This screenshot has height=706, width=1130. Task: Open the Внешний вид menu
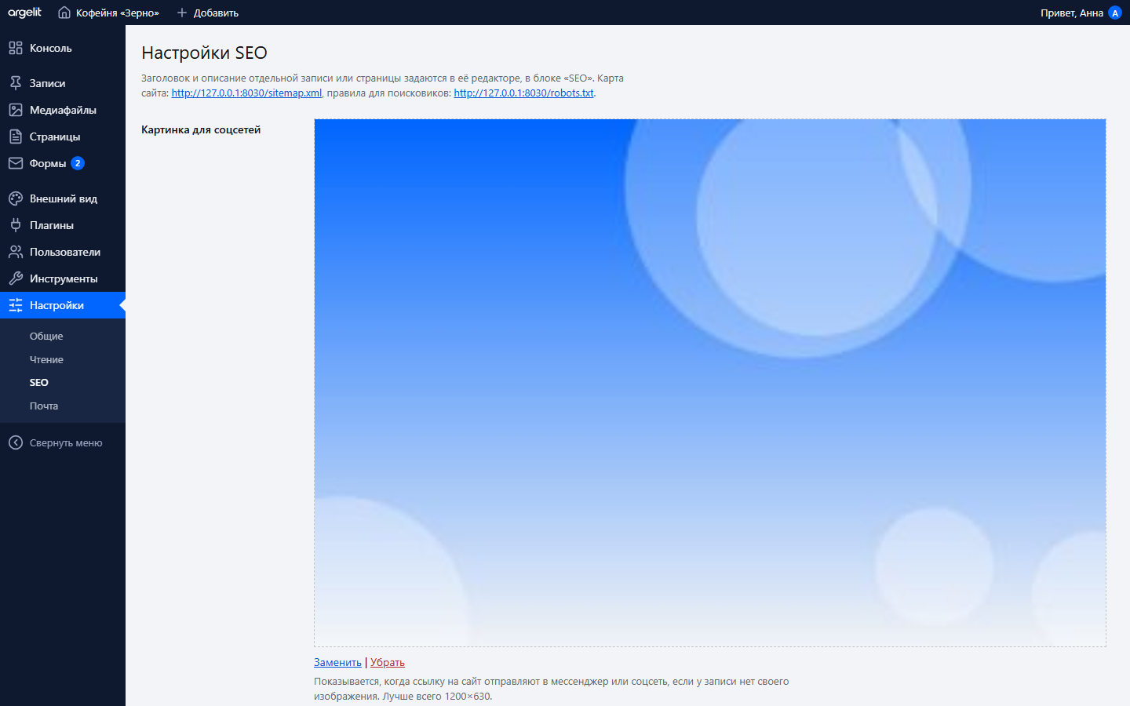(x=63, y=198)
